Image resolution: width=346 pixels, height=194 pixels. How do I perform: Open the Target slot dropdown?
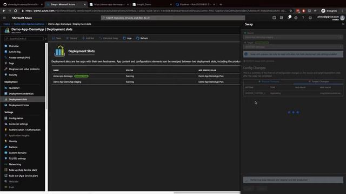point(293,47)
